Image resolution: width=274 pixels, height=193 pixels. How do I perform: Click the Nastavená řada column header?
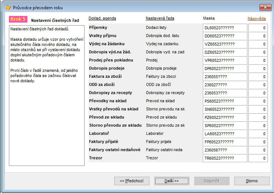(x=160, y=18)
